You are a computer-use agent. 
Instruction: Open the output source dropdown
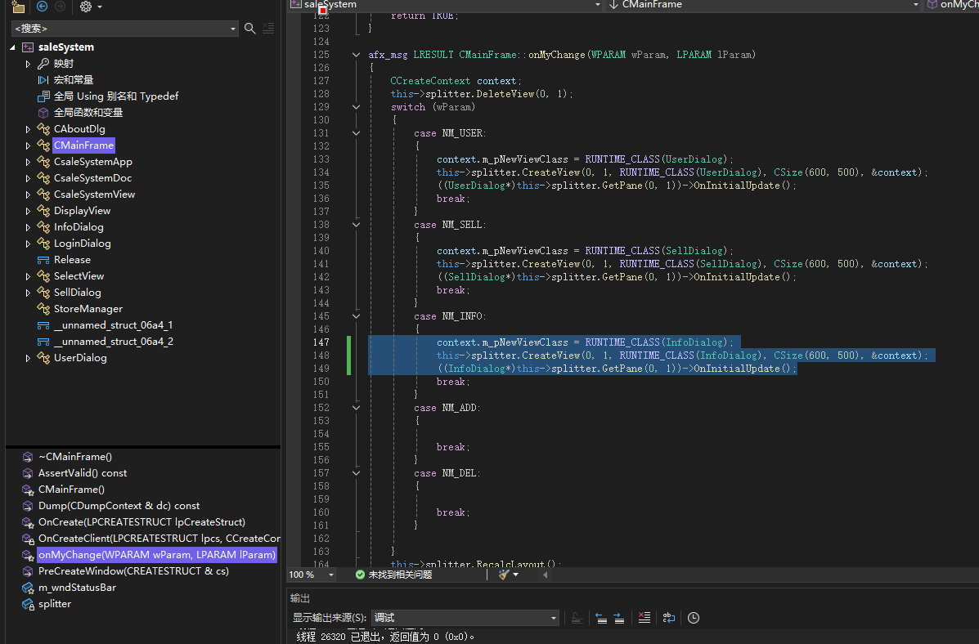554,618
